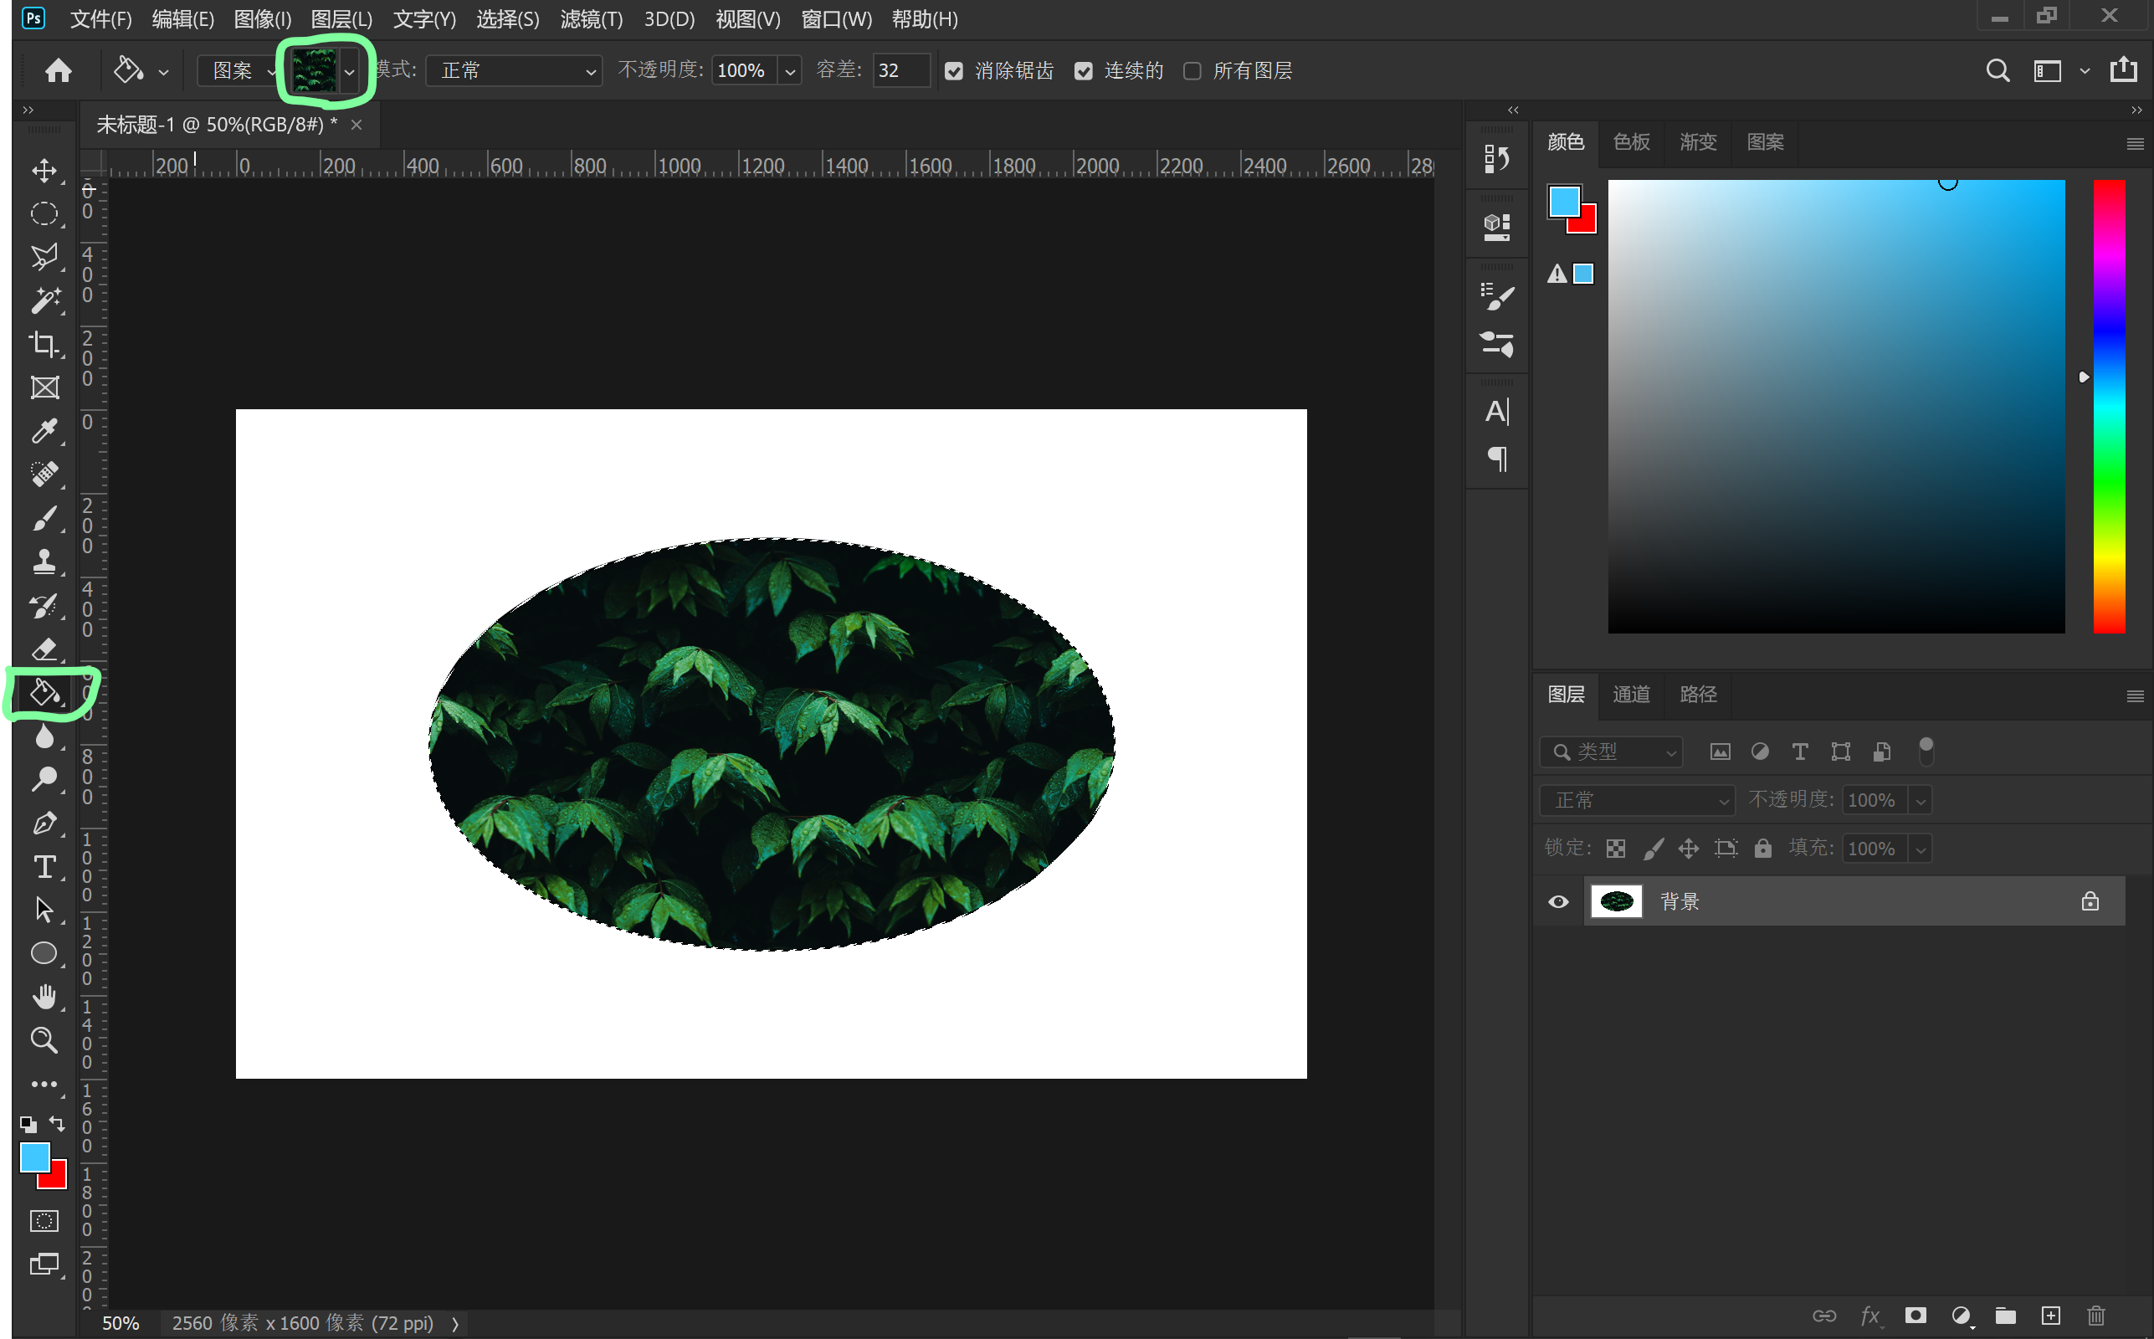Select the Move tool
This screenshot has width=2154, height=1339.
click(44, 170)
